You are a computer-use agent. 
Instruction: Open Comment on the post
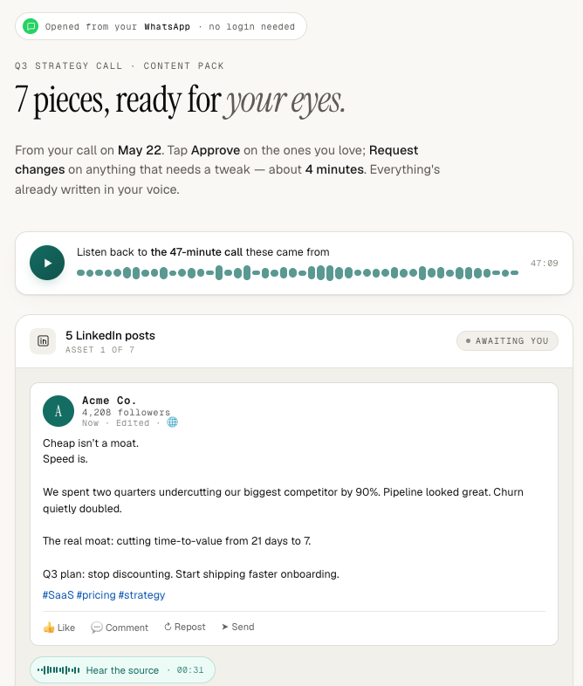coord(120,628)
